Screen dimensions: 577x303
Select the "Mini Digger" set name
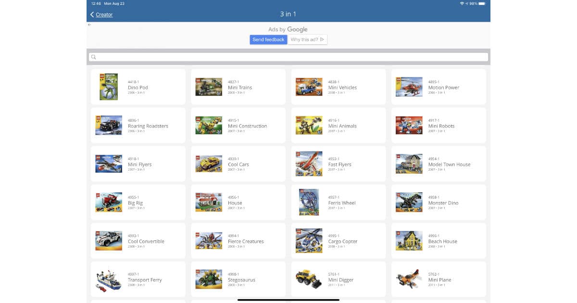click(340, 280)
